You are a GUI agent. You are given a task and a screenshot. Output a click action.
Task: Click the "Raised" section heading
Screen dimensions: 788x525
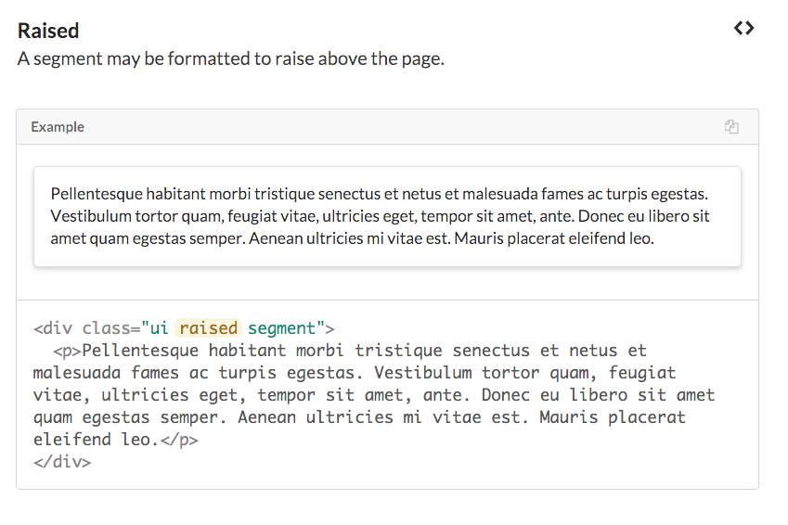[48, 31]
